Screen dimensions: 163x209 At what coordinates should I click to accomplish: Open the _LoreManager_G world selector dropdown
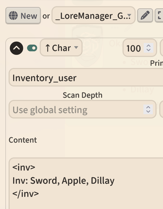93,16
